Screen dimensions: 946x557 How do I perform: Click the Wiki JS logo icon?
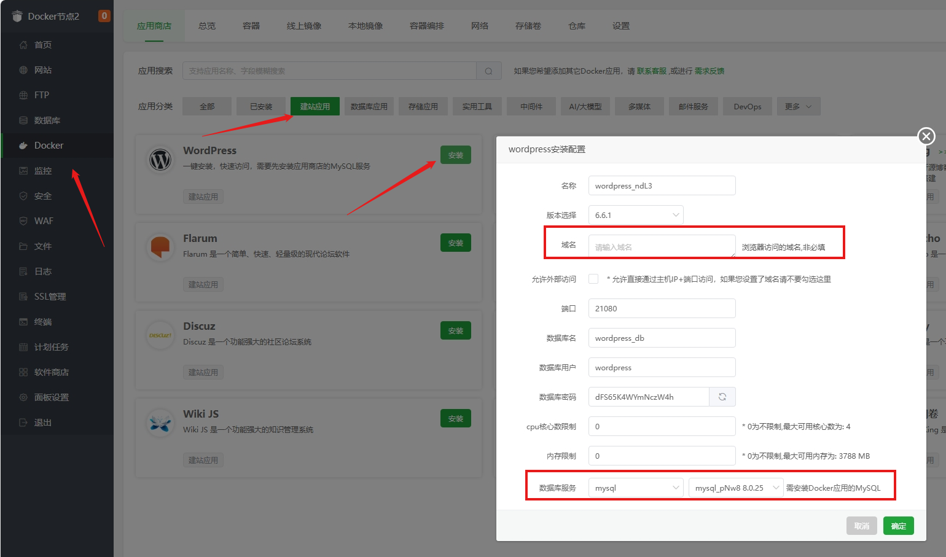point(161,423)
